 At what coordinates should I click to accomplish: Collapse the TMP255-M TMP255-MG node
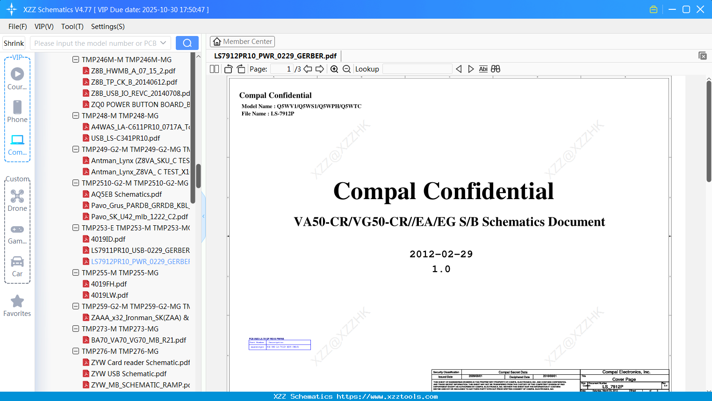click(76, 273)
